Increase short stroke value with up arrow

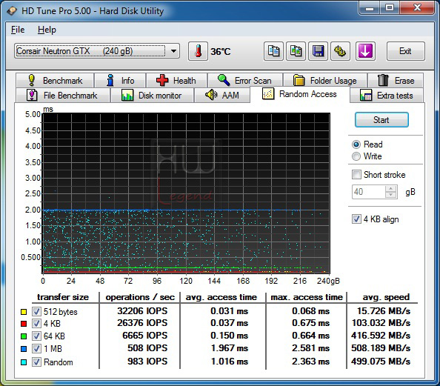390,189
